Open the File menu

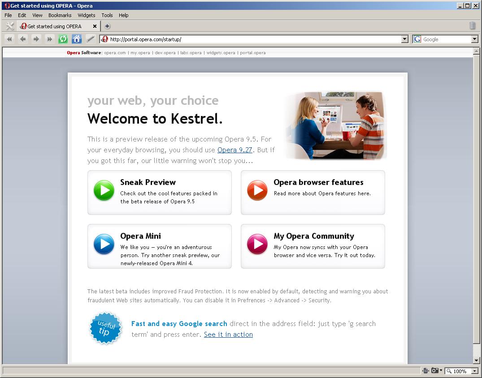(x=9, y=15)
